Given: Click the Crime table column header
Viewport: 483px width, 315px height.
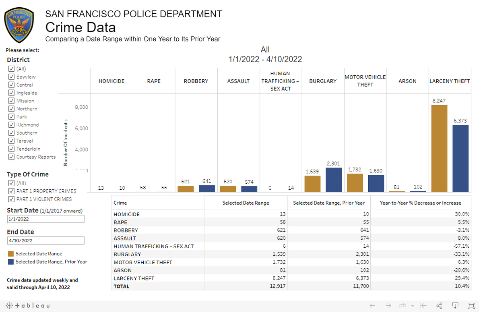Looking at the screenshot, I should click(120, 203).
